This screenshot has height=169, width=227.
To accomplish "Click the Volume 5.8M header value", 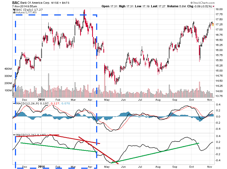I will click(176, 6).
